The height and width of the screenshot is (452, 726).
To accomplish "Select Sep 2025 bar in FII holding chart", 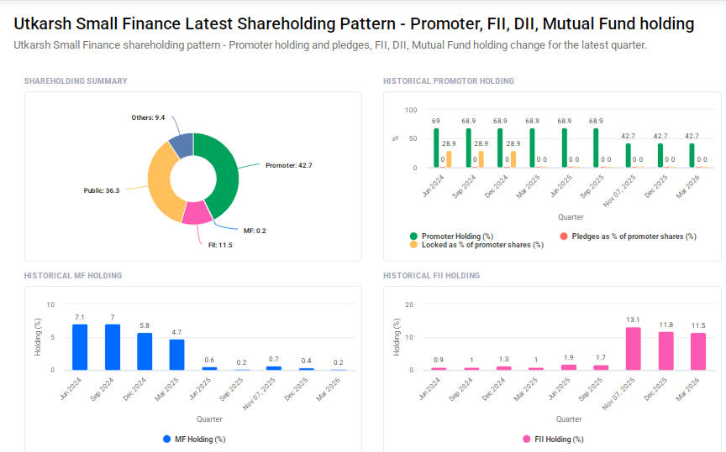I will coord(601,367).
